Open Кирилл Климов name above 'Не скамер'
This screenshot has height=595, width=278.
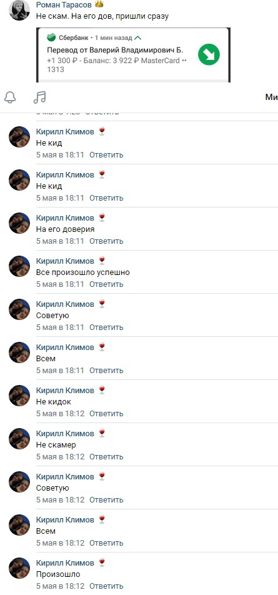[x=65, y=433]
